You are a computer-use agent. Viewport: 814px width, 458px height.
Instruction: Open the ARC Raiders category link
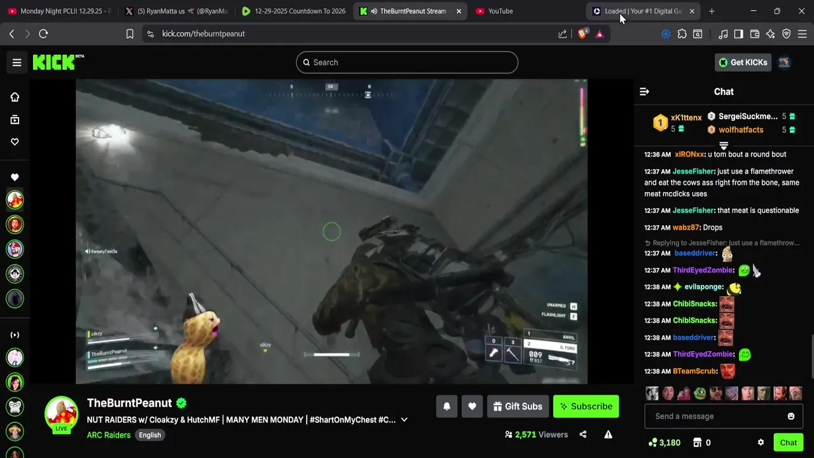[x=109, y=435]
